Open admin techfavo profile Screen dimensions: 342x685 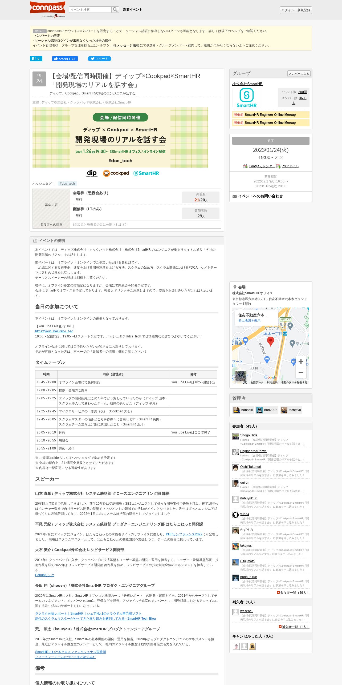coord(291,410)
